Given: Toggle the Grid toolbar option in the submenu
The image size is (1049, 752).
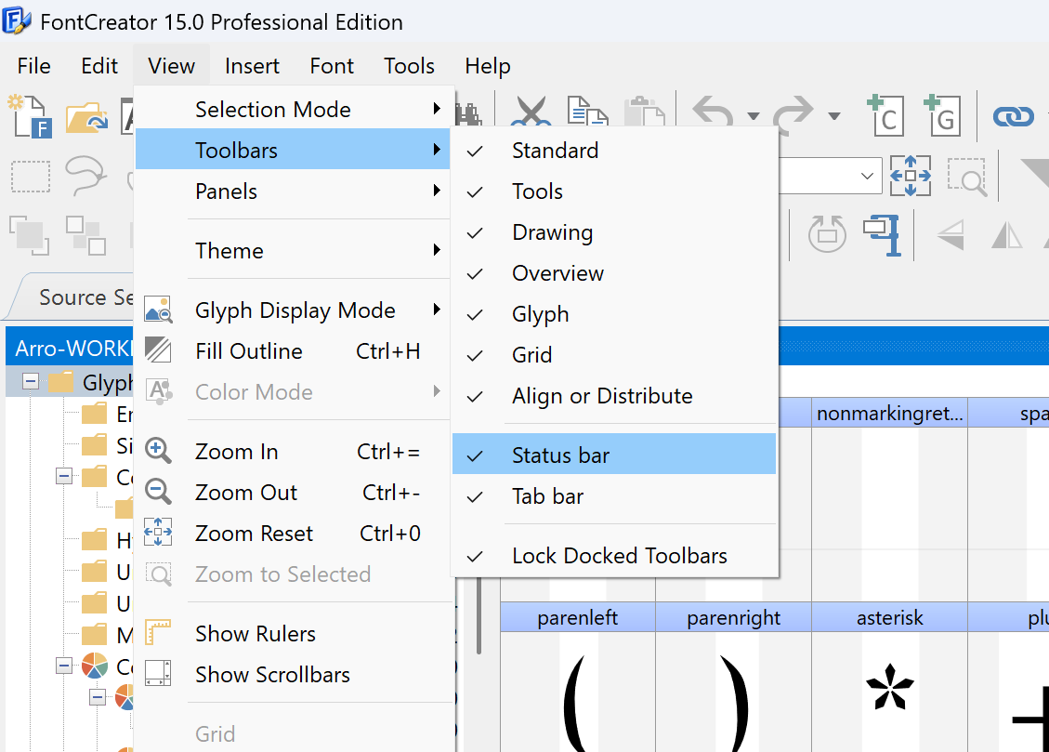Looking at the screenshot, I should (x=614, y=354).
